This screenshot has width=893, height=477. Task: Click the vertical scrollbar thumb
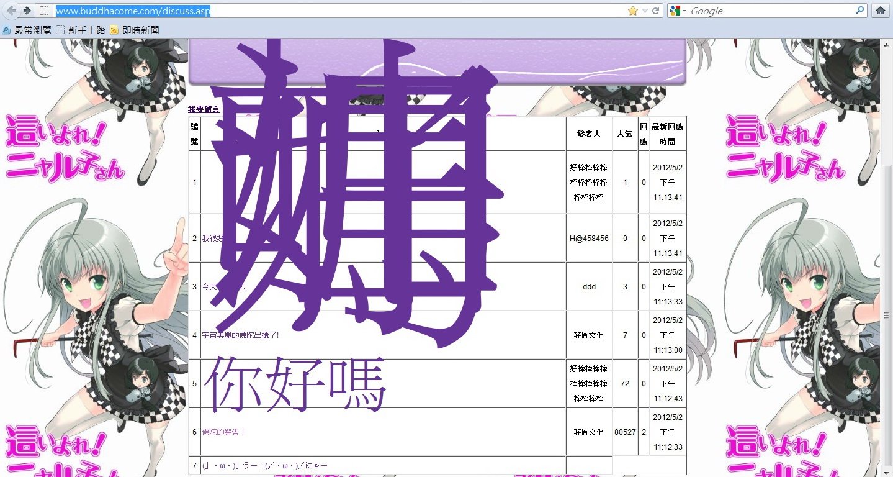pyautogui.click(x=886, y=316)
